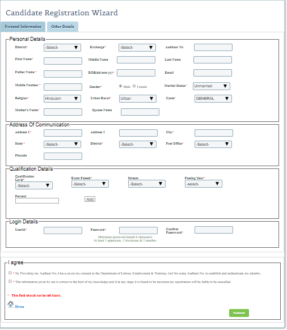Open the District dropdown in Personal Details
The height and width of the screenshot is (330, 287).
62,48
